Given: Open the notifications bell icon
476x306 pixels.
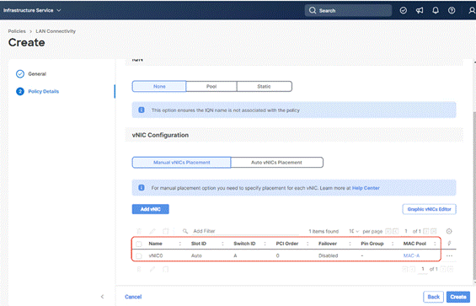Looking at the screenshot, I should pos(436,10).
